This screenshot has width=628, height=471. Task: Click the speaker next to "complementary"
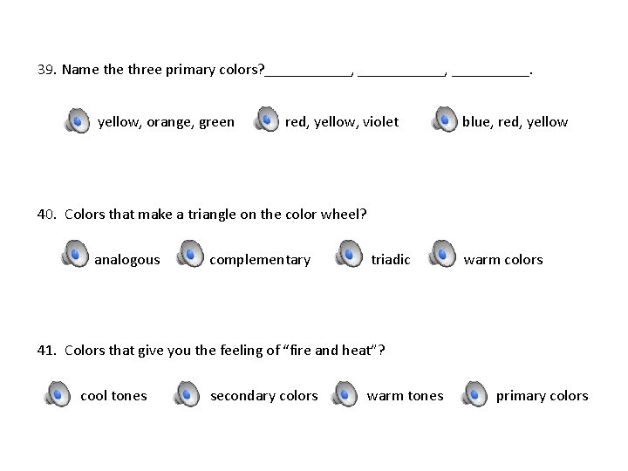(189, 255)
